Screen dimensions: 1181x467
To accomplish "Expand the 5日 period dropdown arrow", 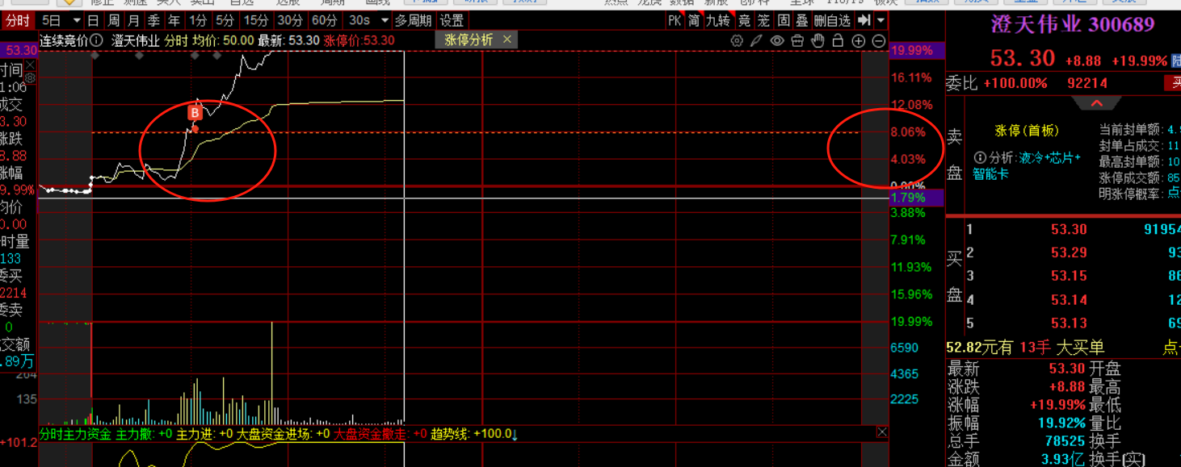I will (77, 20).
